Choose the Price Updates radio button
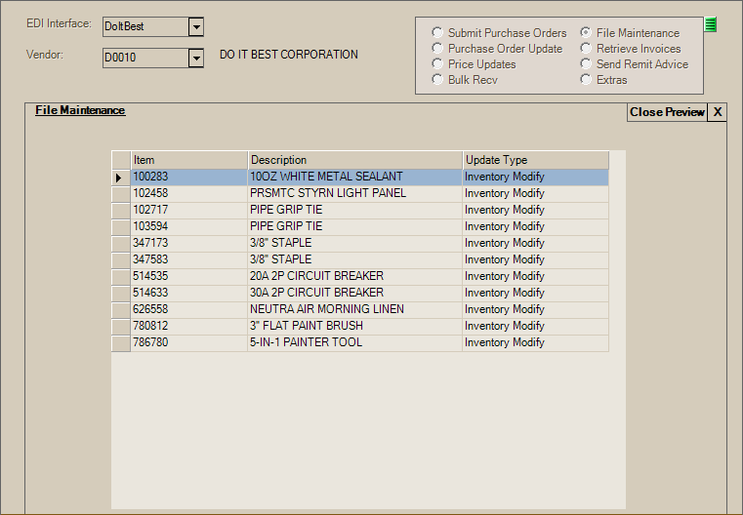Screen dimensions: 743x515 [474, 64]
